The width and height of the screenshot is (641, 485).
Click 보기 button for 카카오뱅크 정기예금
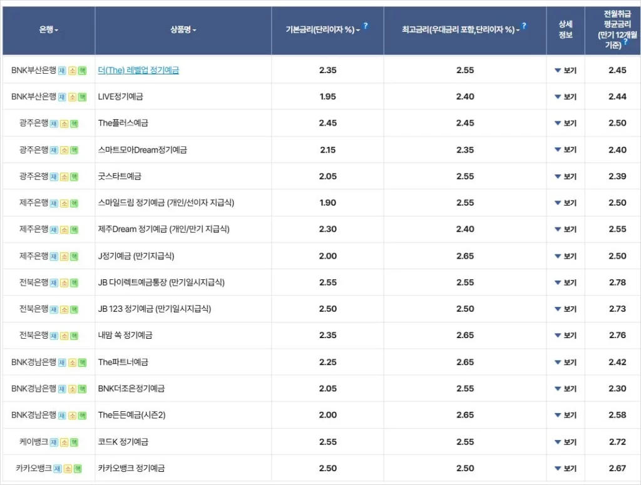coord(564,467)
